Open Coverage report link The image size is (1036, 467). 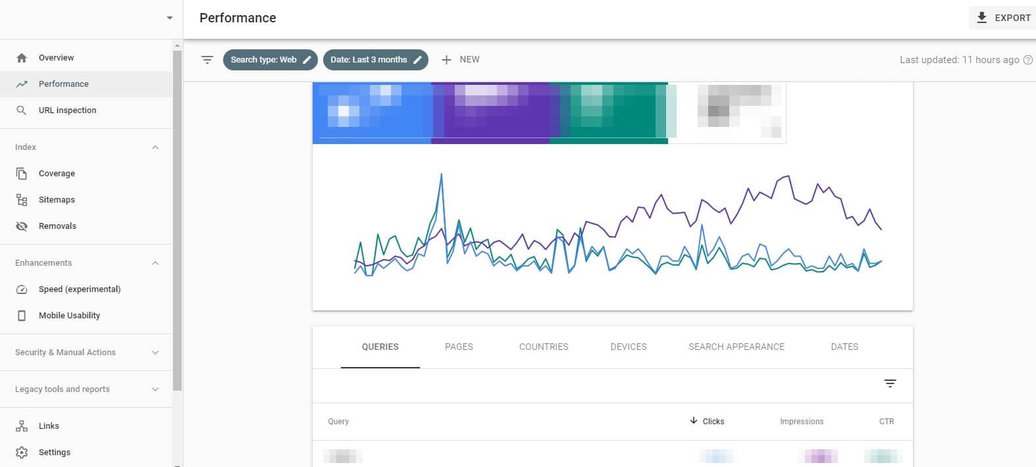(86, 174)
